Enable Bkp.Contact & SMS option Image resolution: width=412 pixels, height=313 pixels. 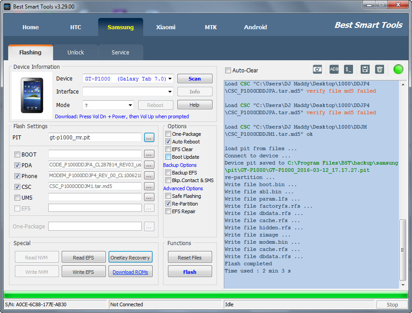click(x=168, y=180)
